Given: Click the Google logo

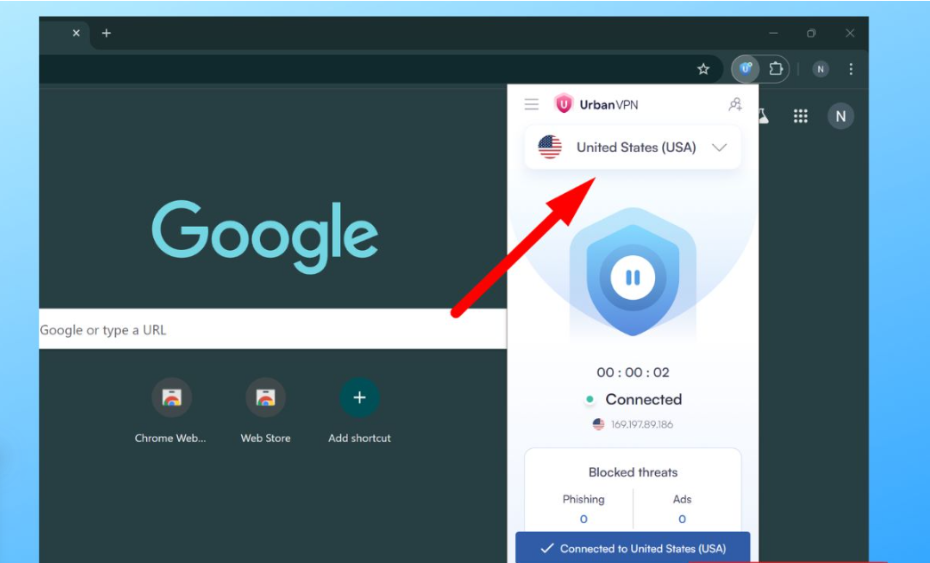Looking at the screenshot, I should coord(264,236).
